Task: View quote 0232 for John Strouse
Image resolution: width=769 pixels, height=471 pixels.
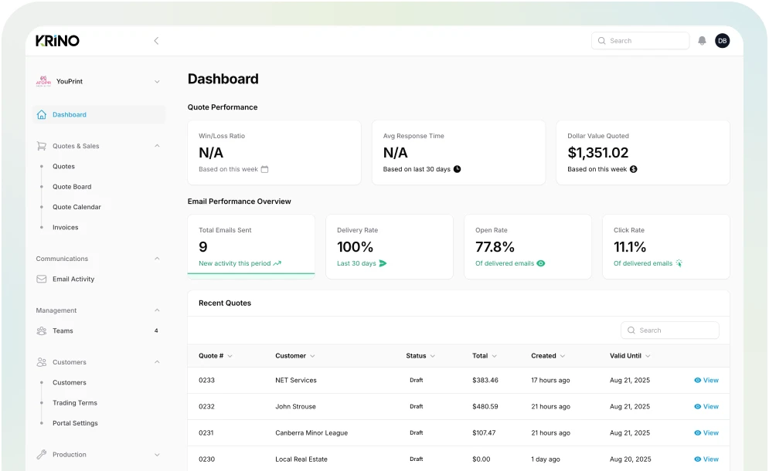Action: tap(706, 407)
